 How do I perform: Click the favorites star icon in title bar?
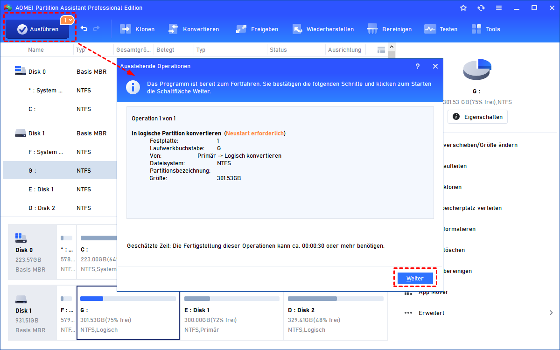(463, 8)
